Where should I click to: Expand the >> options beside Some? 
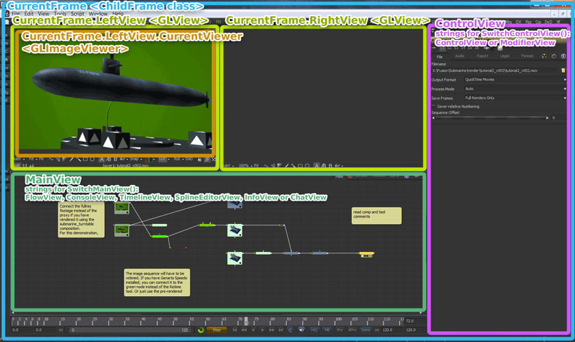tap(376, 330)
